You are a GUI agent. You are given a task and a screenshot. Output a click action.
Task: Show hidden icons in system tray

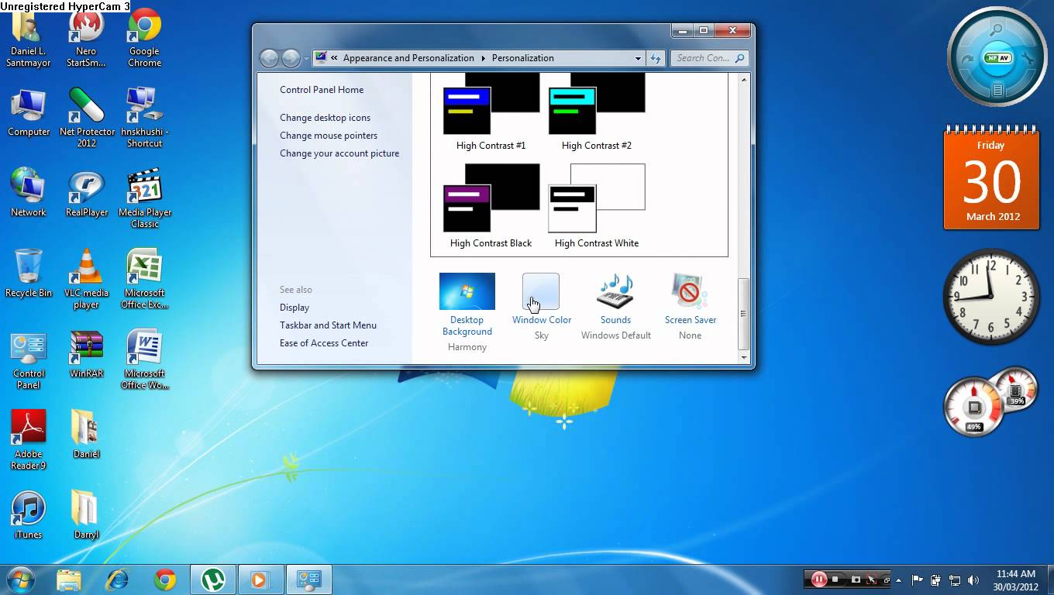coord(899,579)
